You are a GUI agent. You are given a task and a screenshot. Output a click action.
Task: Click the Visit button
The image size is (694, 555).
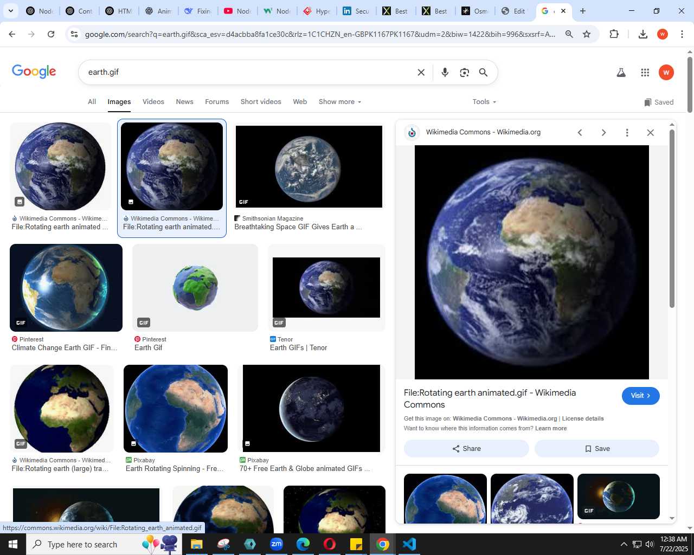(641, 396)
